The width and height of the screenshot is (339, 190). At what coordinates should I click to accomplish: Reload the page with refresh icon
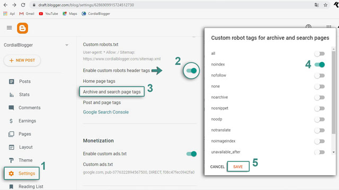tap(23, 5)
